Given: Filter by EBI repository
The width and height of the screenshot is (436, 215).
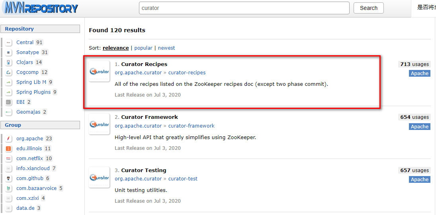Looking at the screenshot, I should click(x=21, y=102).
